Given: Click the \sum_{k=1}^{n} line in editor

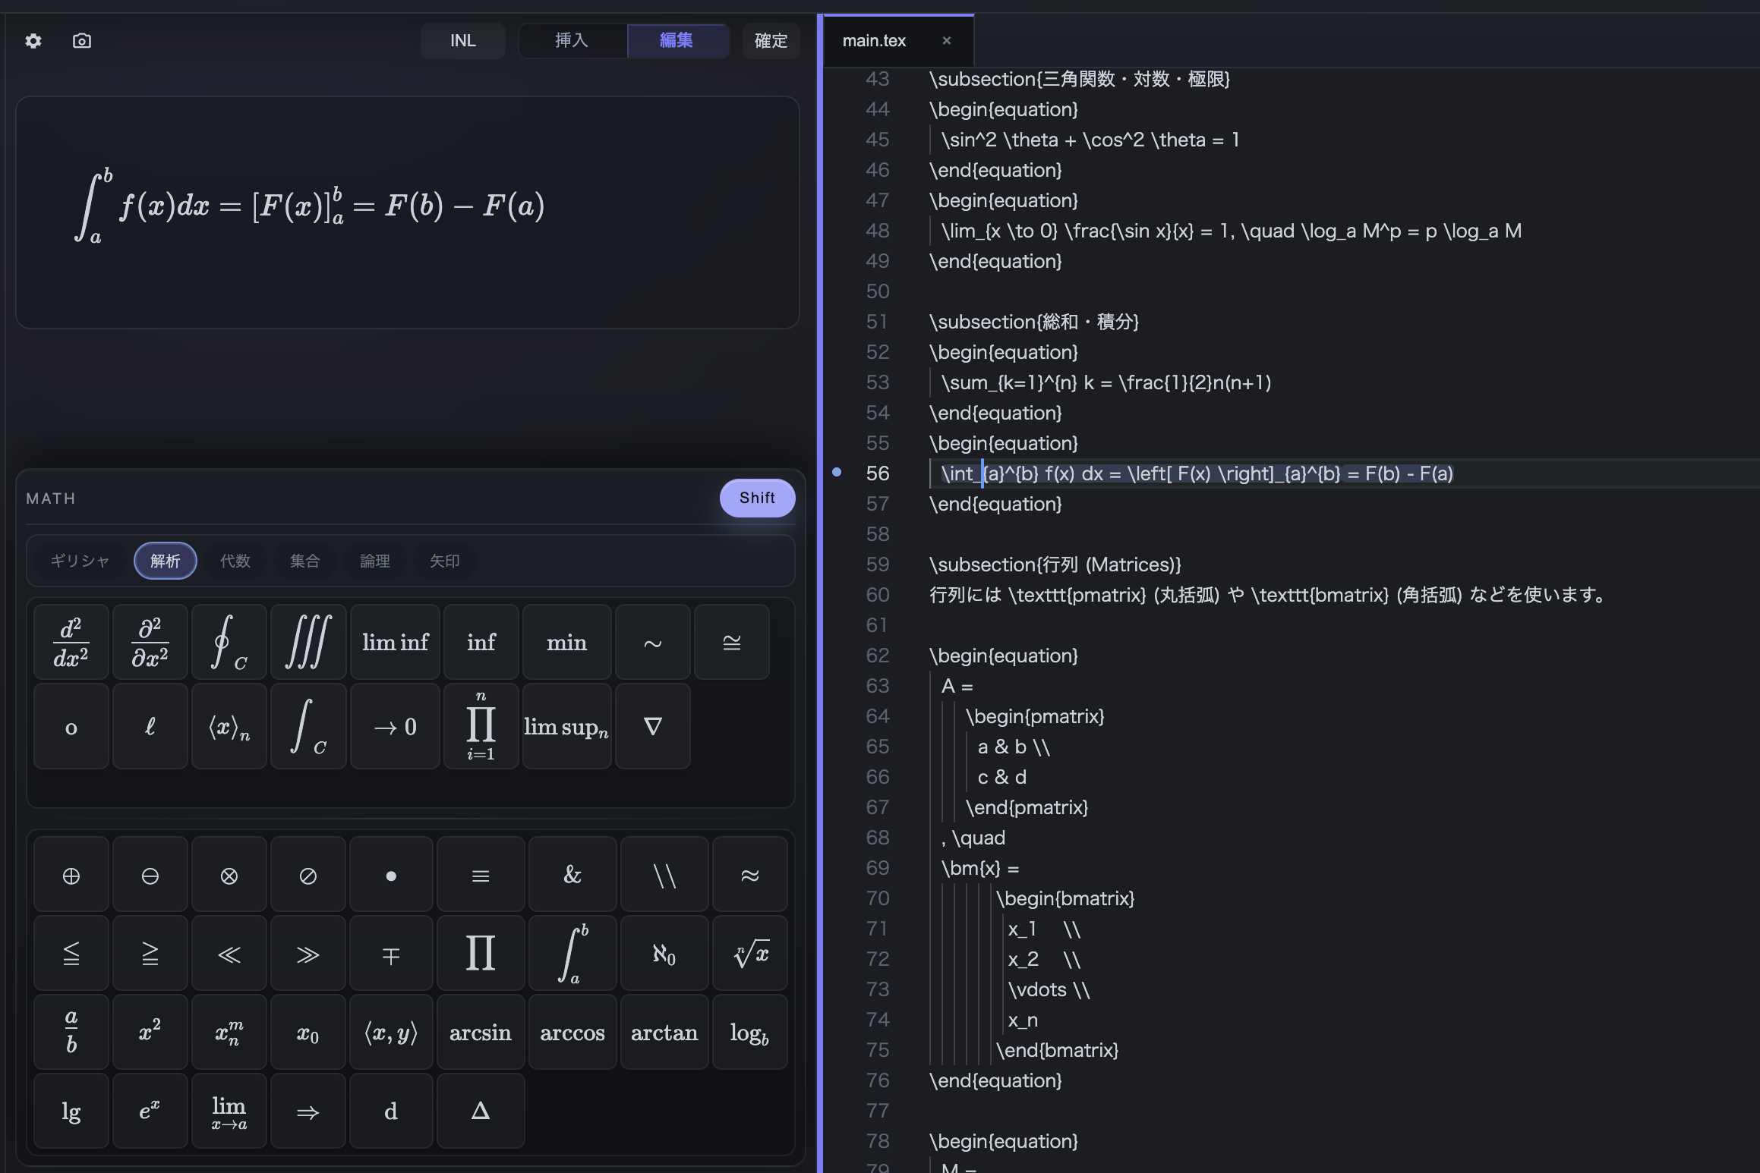Looking at the screenshot, I should pyautogui.click(x=1106, y=382).
